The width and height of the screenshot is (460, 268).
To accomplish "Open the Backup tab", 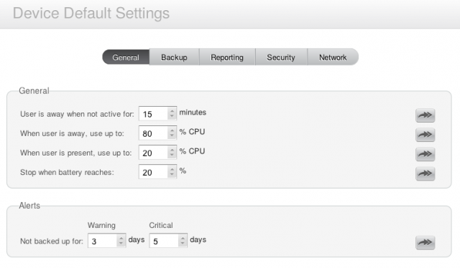I will click(174, 57).
